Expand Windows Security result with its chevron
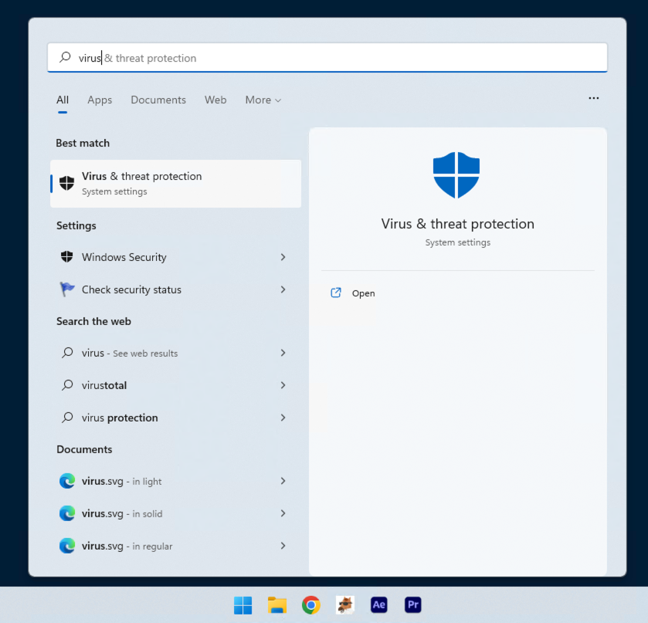Viewport: 648px width, 623px height. coord(283,257)
